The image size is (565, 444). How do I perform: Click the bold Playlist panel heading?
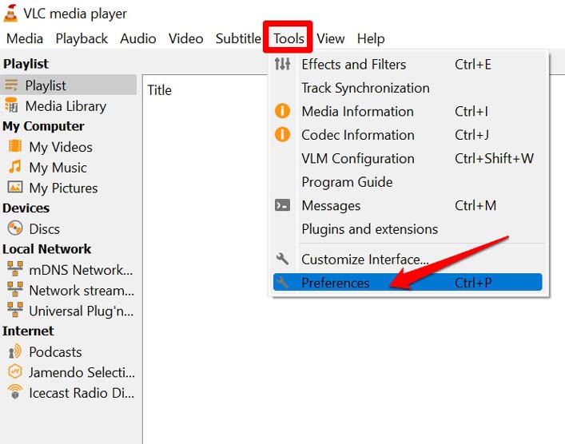26,64
